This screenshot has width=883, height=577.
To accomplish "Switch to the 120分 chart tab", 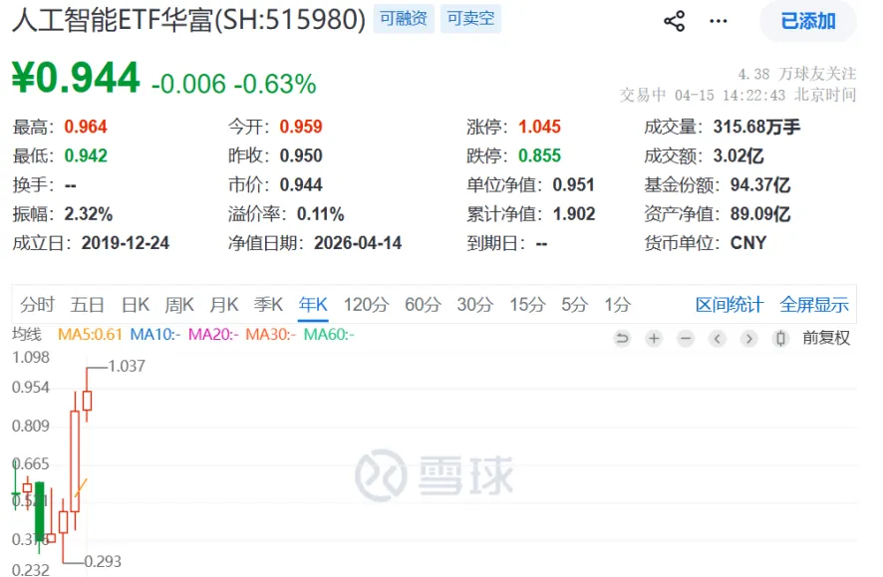I will point(366,305).
